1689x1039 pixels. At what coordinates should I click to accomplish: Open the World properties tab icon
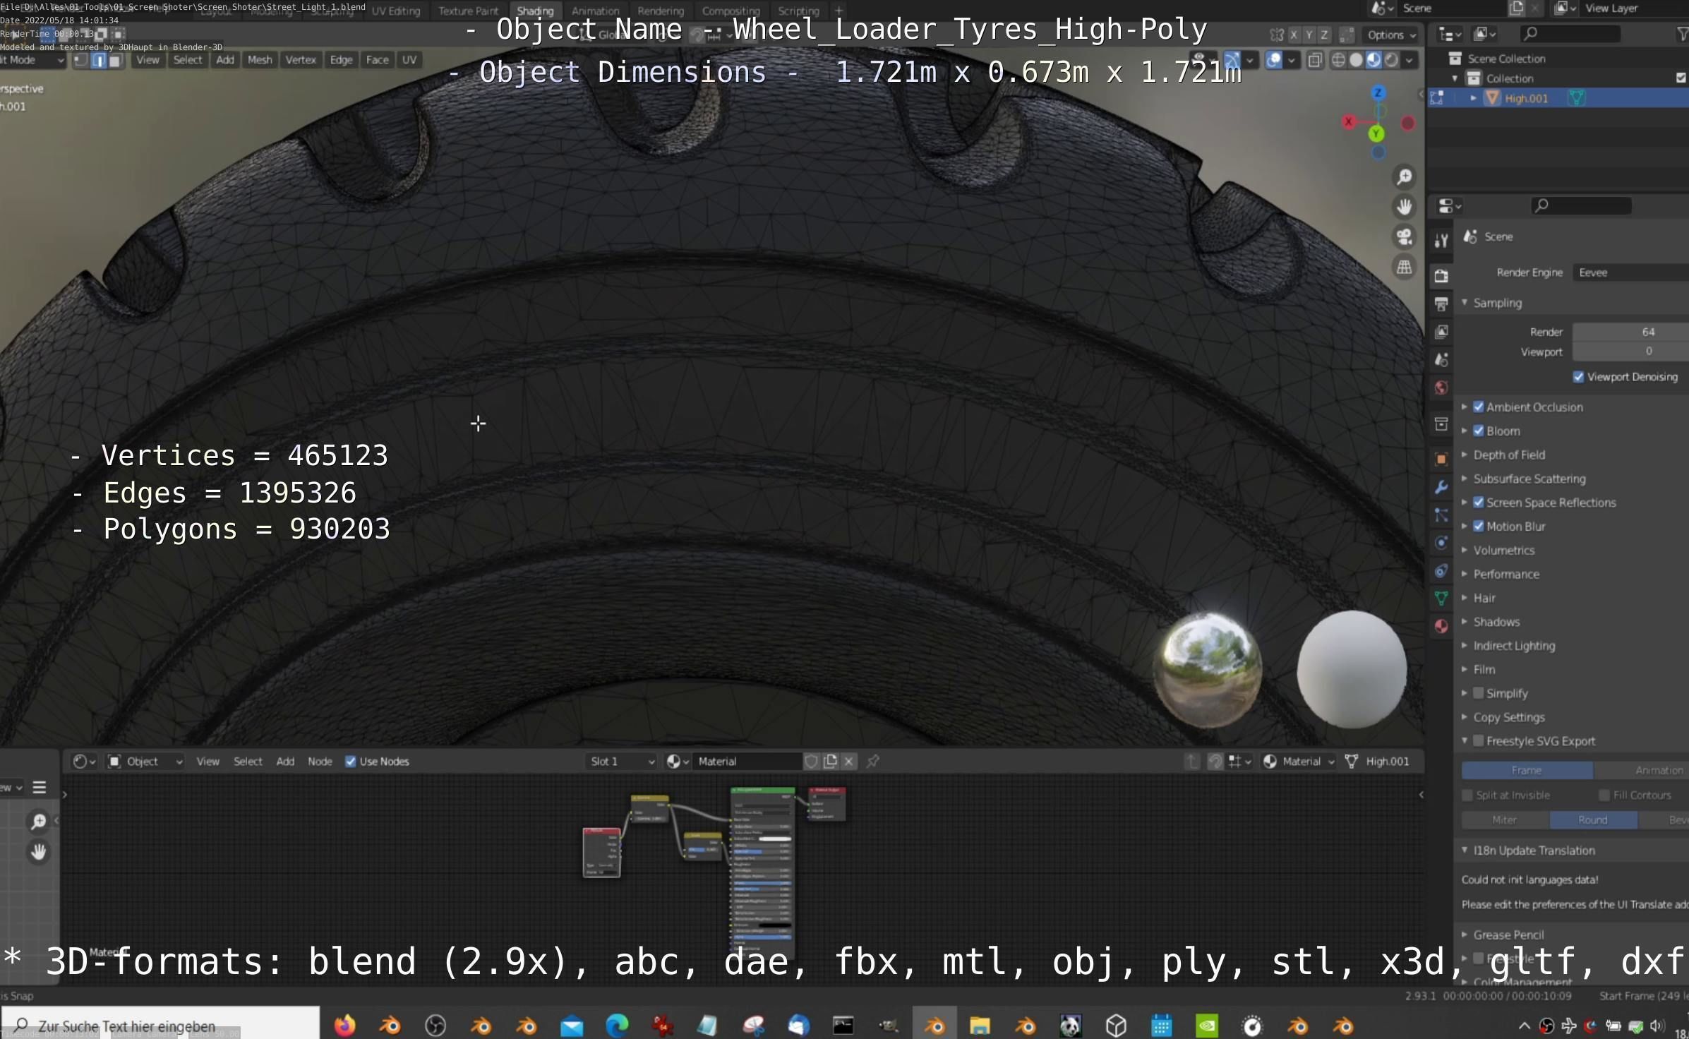(x=1441, y=388)
